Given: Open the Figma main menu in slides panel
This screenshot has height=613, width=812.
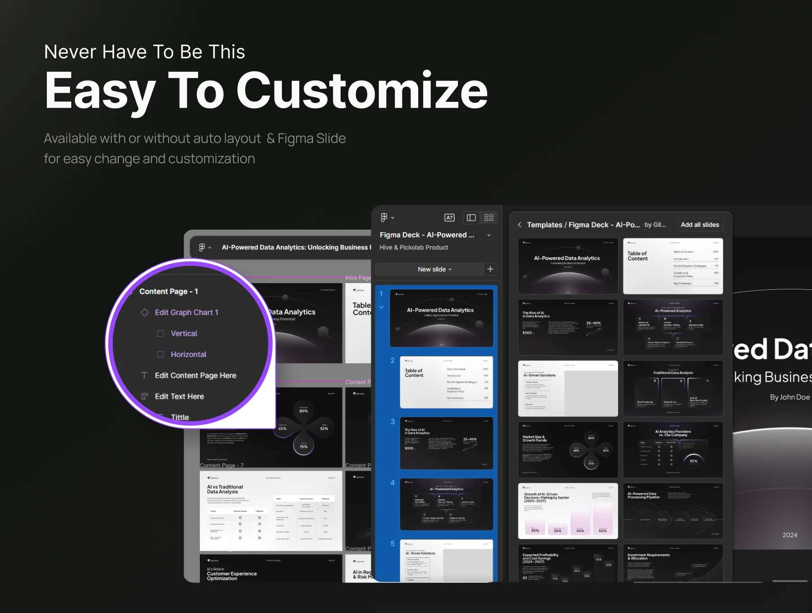Looking at the screenshot, I should click(x=387, y=218).
